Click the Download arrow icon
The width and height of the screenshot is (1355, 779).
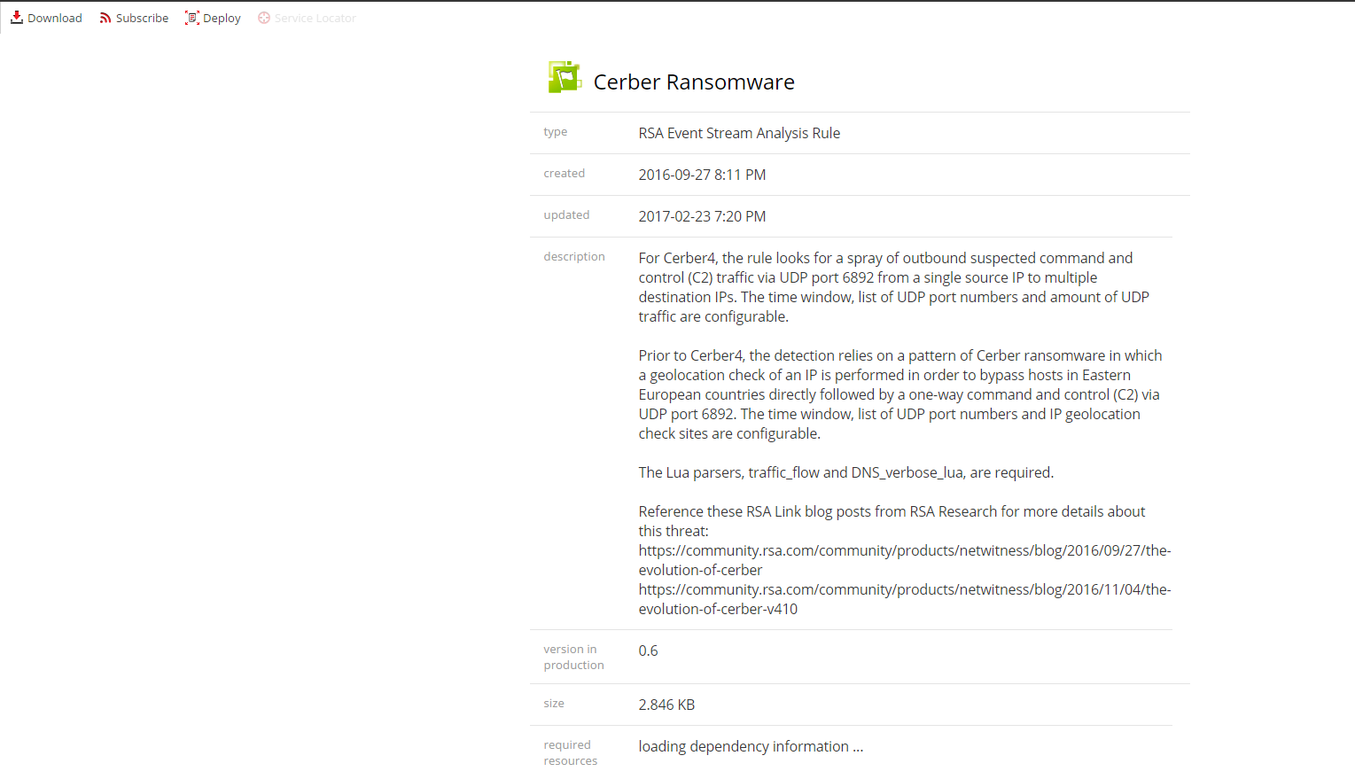click(17, 18)
